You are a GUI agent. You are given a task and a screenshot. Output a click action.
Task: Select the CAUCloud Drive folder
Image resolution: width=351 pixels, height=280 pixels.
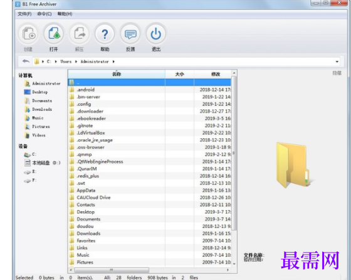click(x=149, y=197)
